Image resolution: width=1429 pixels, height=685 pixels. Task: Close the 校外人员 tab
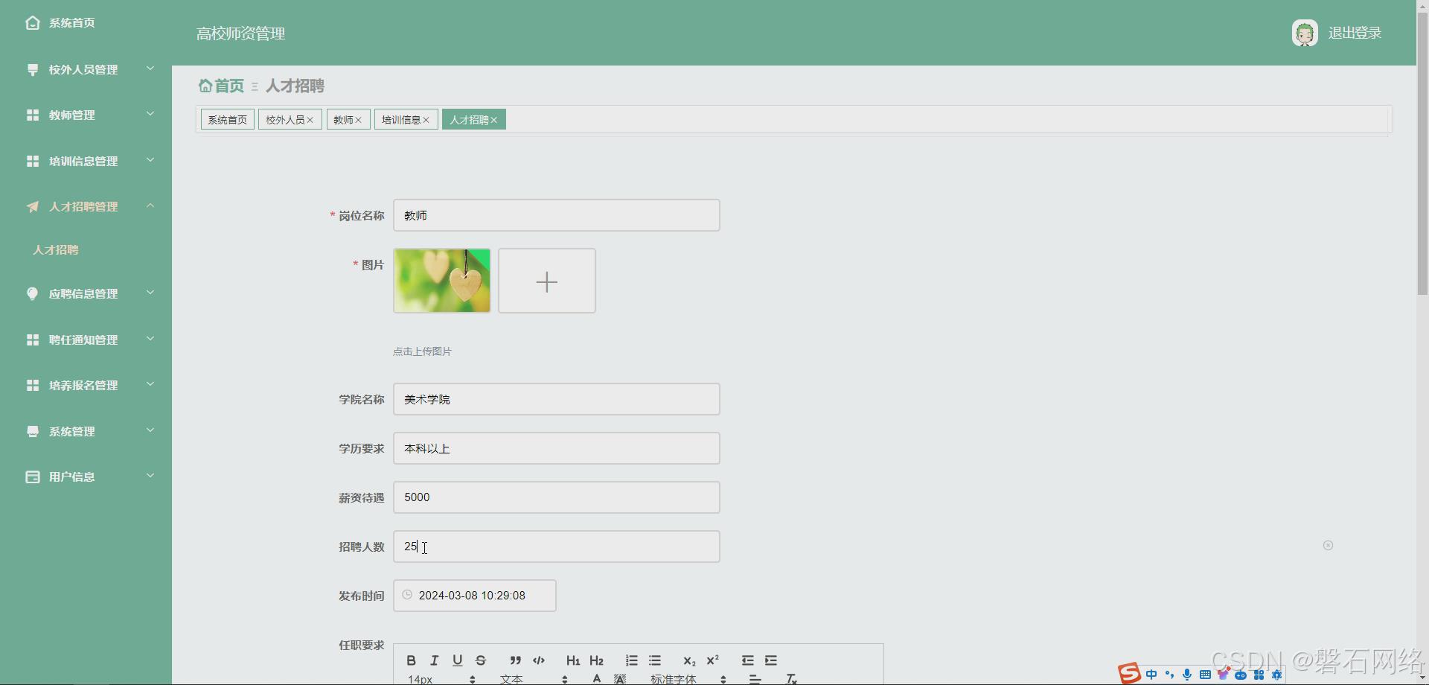(x=310, y=120)
